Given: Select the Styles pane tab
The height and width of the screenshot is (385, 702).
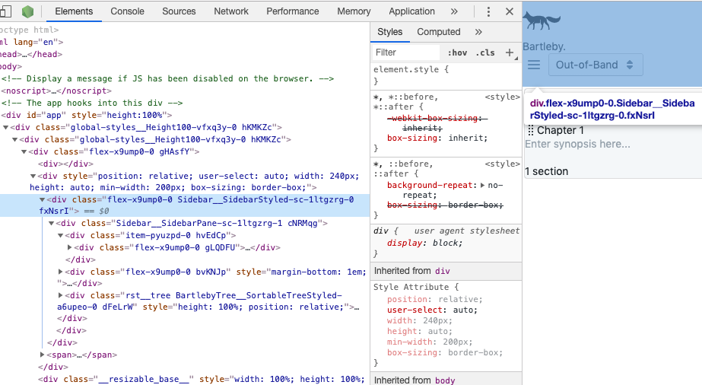Looking at the screenshot, I should click(389, 32).
